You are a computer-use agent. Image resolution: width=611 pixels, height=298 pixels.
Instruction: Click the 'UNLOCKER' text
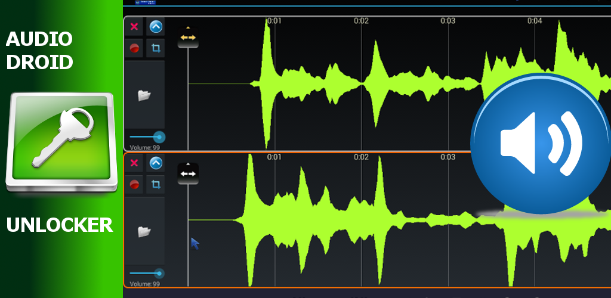(60, 225)
